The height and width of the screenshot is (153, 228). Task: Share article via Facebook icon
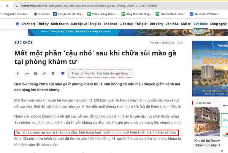point(18,73)
